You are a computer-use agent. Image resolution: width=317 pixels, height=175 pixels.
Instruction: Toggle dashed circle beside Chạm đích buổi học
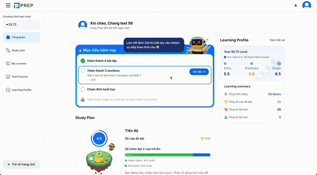tap(83, 89)
